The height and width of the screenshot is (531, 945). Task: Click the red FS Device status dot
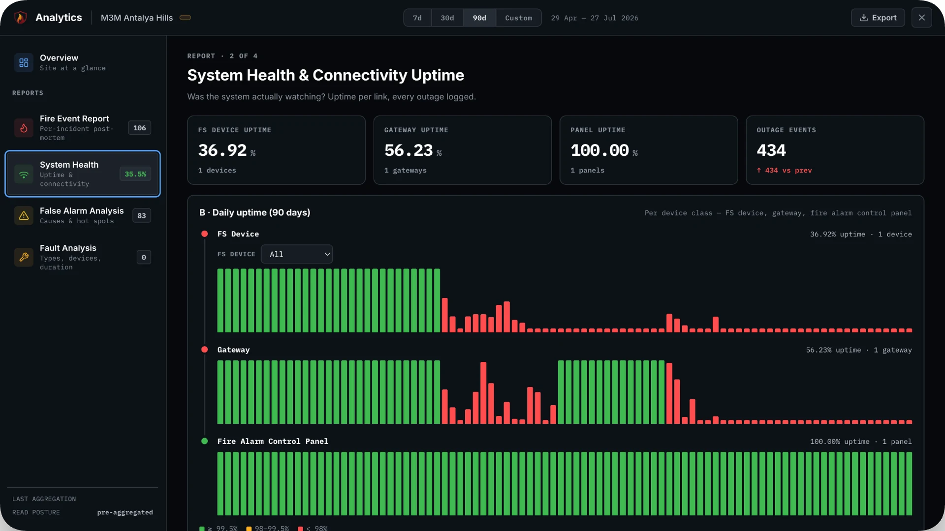pyautogui.click(x=204, y=234)
